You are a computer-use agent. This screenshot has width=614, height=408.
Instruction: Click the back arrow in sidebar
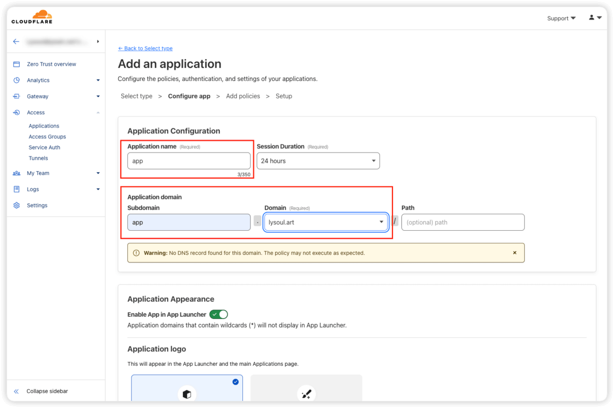tap(16, 42)
